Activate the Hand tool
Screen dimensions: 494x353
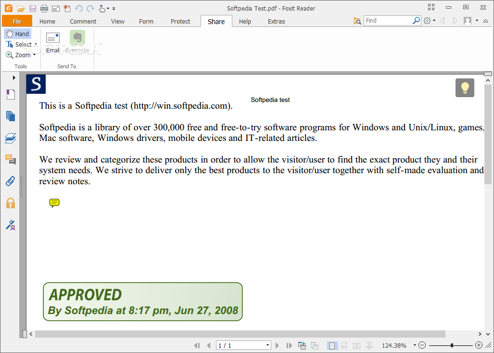18,34
